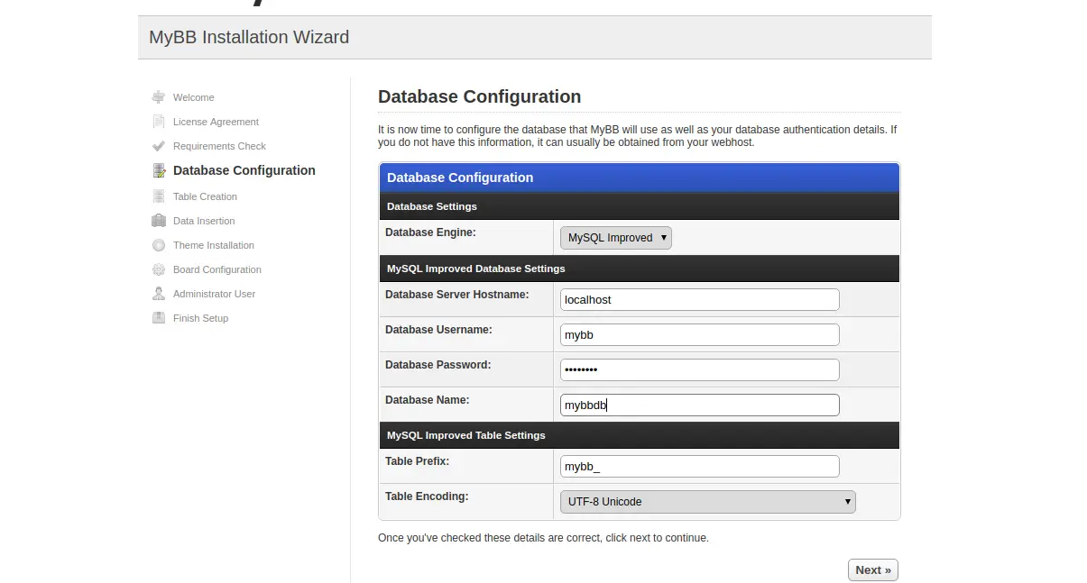Focus the Database Server Hostname field
1087x583 pixels.
[700, 299]
